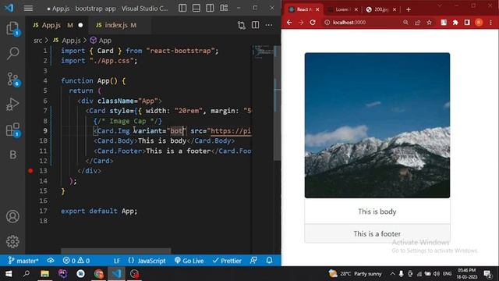Open the hamburger application menu
This screenshot has height=281, width=499.
pos(28,8)
